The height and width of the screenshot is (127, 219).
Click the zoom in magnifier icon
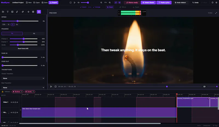110,2
